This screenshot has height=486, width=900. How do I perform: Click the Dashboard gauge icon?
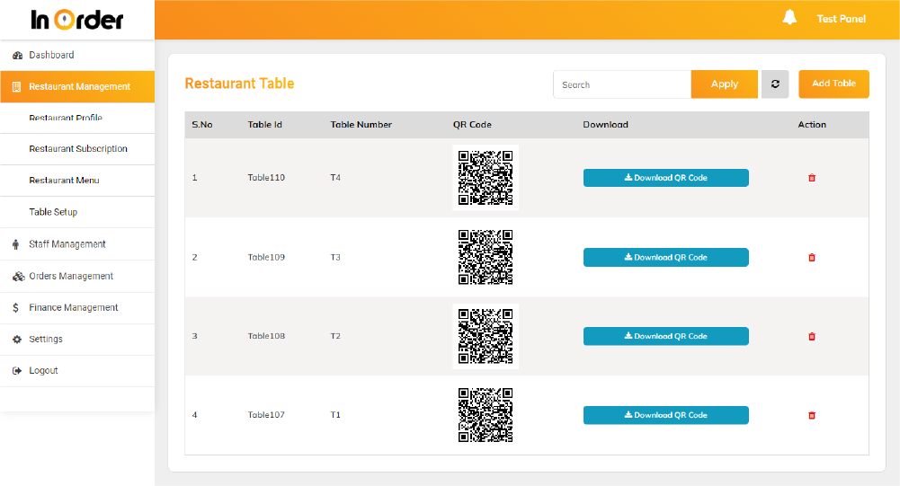pyautogui.click(x=17, y=55)
